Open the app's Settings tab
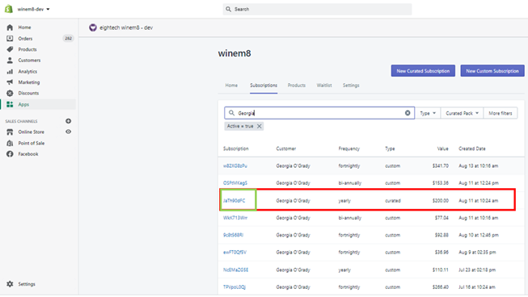Image resolution: width=528 pixels, height=297 pixels. pyautogui.click(x=351, y=86)
